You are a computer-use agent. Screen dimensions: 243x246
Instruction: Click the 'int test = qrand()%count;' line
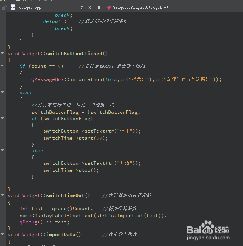click(56, 209)
